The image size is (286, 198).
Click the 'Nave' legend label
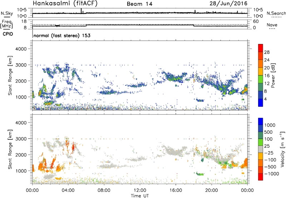pos(272,25)
